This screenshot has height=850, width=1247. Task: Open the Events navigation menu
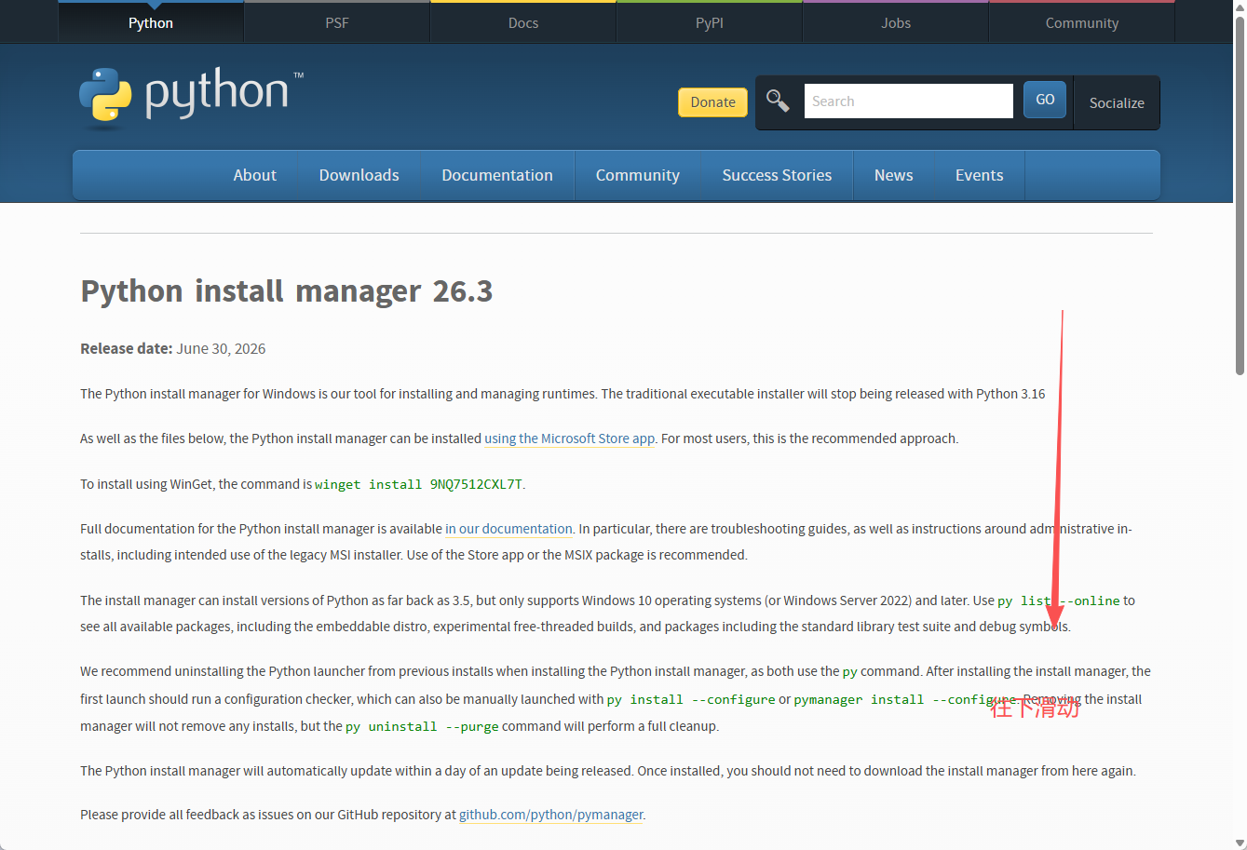(x=980, y=175)
